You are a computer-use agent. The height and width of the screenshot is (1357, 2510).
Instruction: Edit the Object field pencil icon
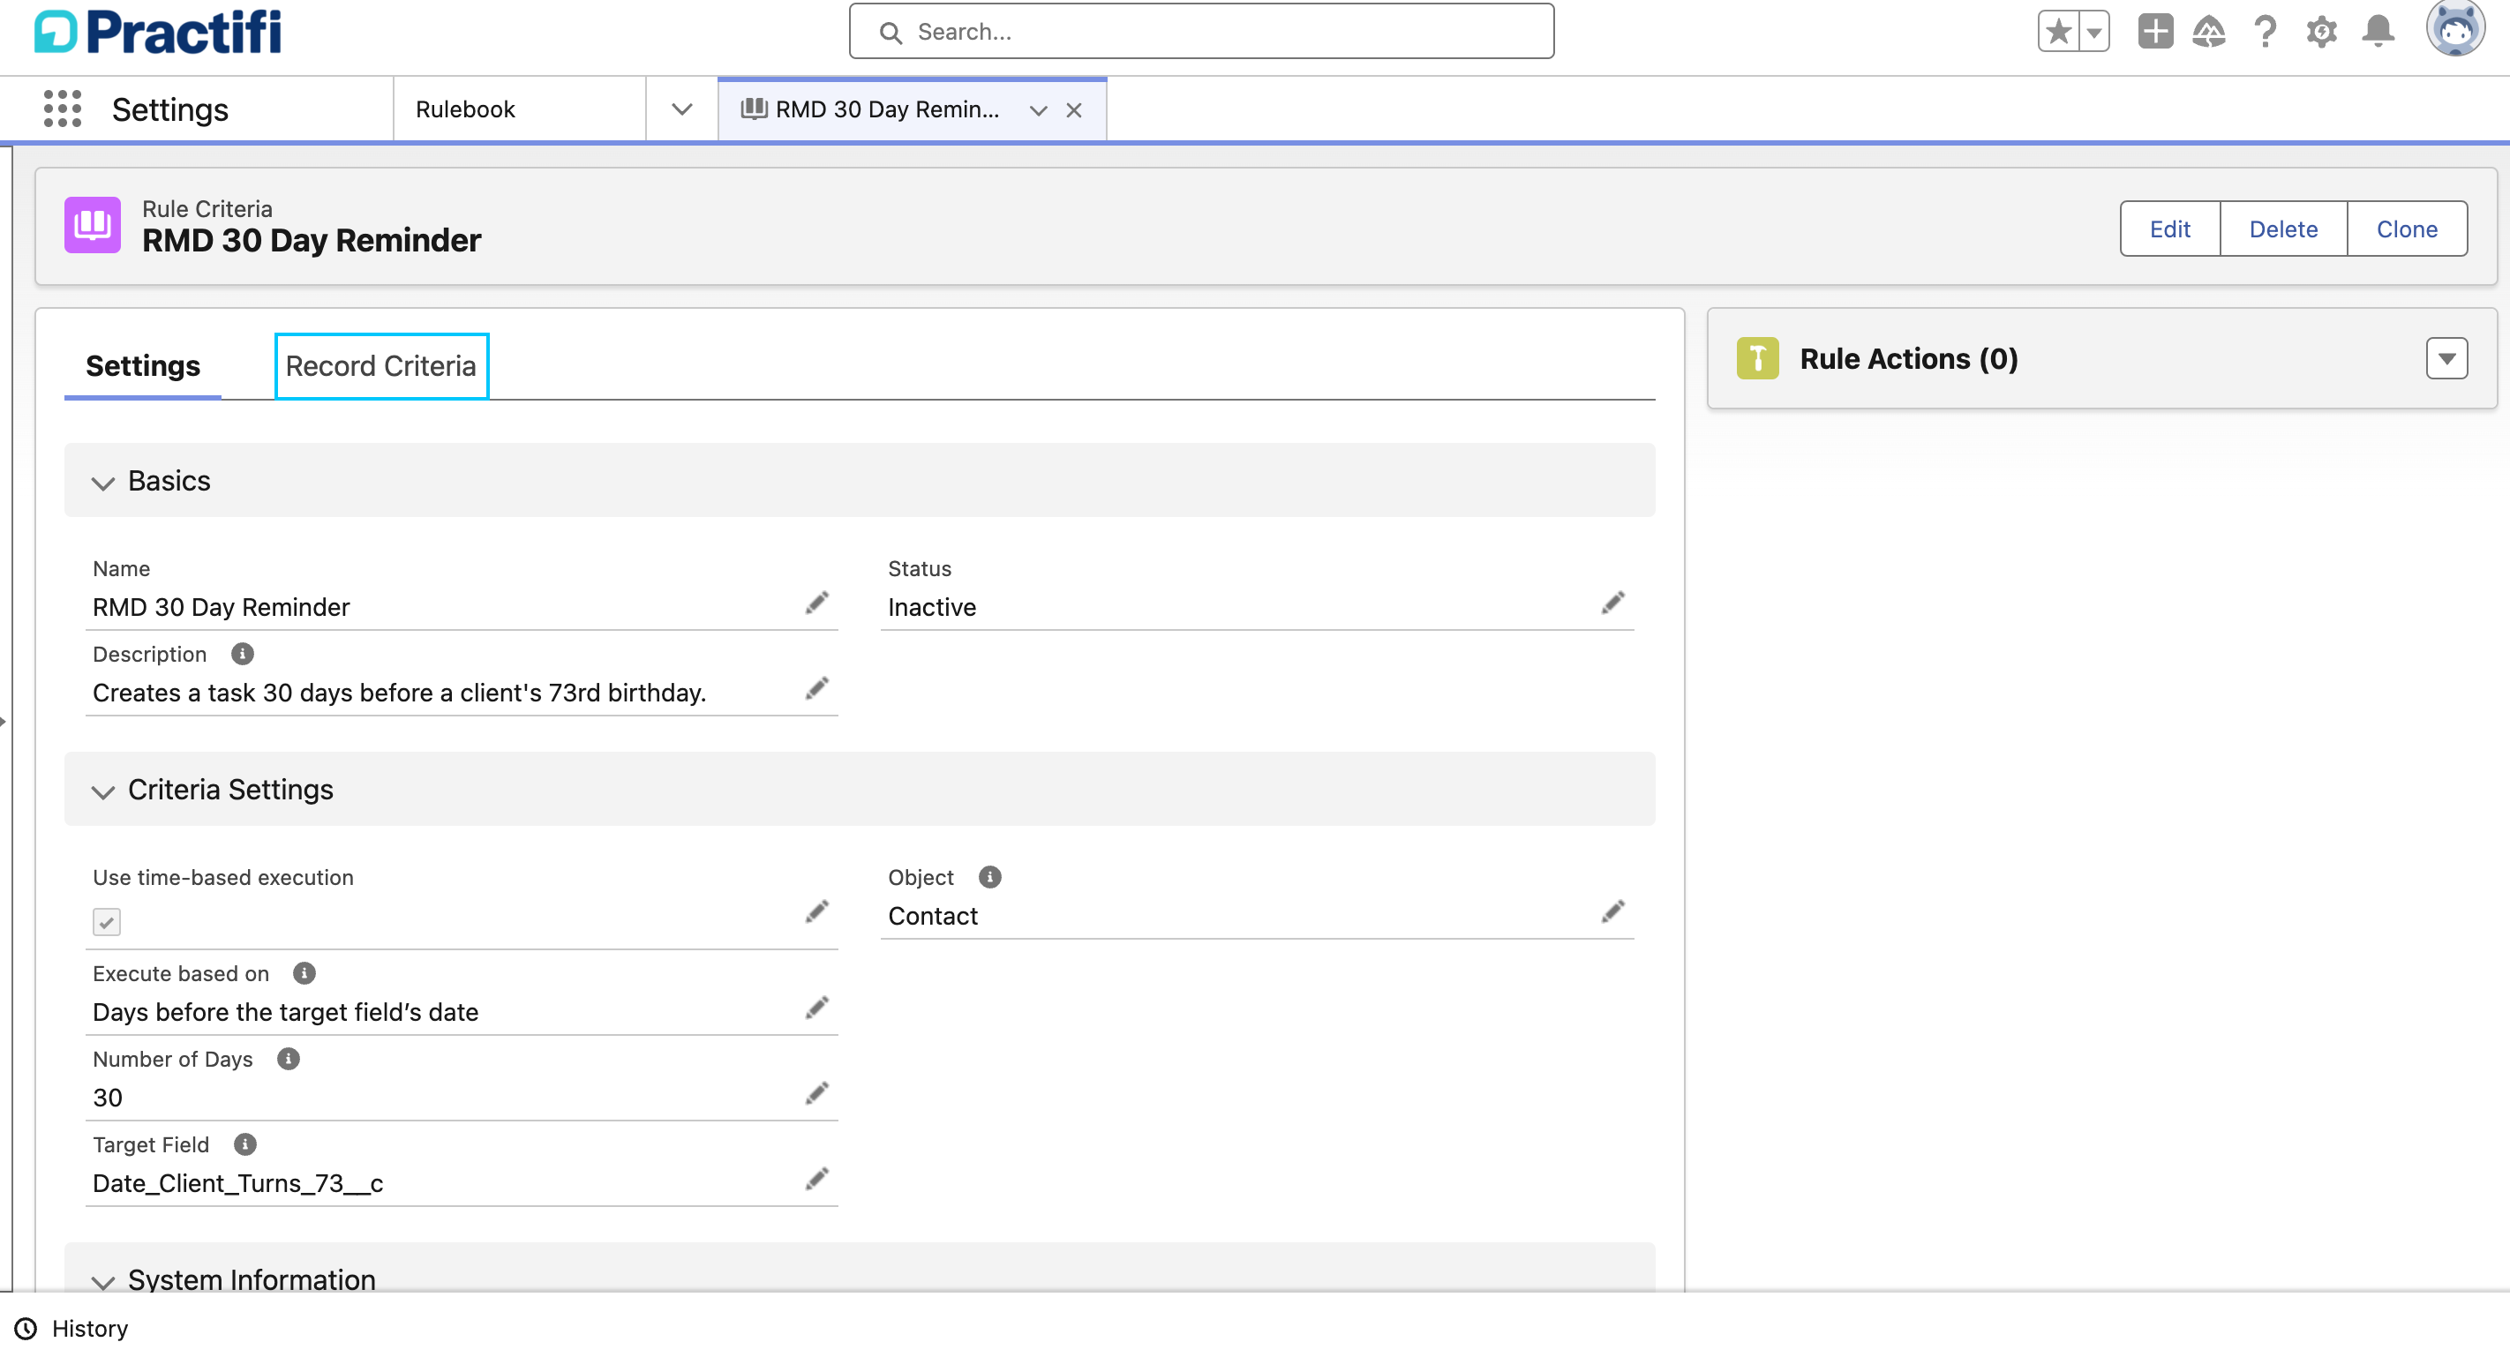[1612, 911]
